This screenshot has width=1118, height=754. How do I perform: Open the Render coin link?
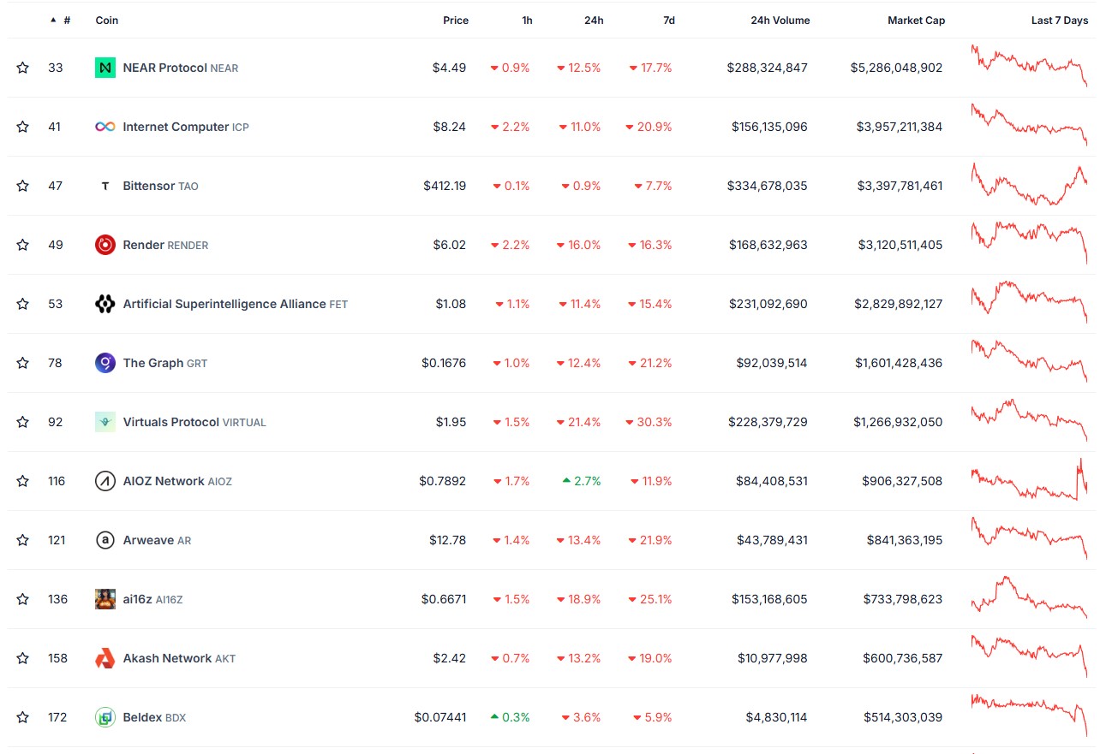coord(165,245)
